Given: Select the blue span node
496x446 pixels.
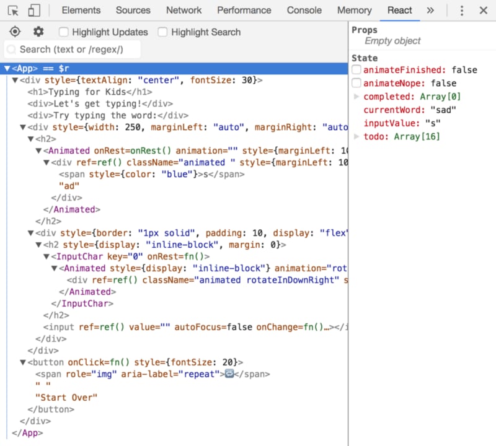Looking at the screenshot, I should 151,174.
